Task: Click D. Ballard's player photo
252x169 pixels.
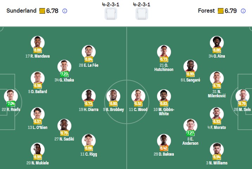Action: [x=38, y=78]
